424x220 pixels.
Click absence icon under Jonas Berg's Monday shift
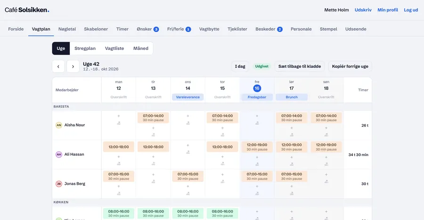click(118, 193)
